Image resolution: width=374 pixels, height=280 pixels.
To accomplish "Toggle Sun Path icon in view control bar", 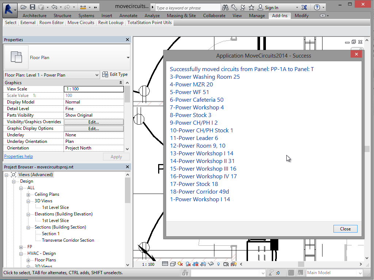I will pyautogui.click(x=180, y=264).
